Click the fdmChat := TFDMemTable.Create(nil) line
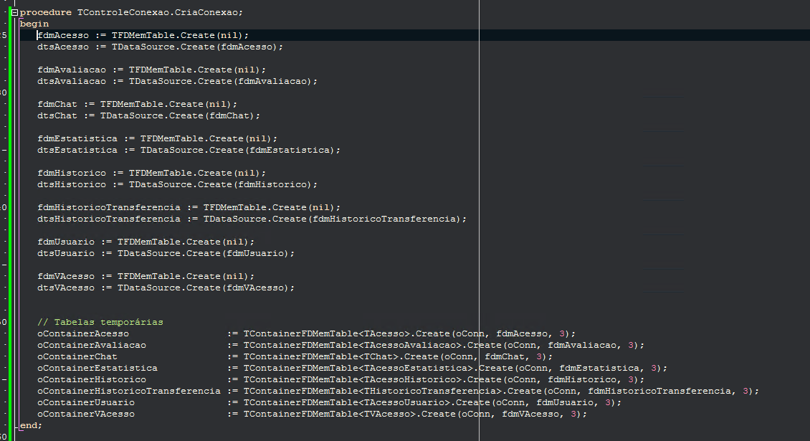 138,104
